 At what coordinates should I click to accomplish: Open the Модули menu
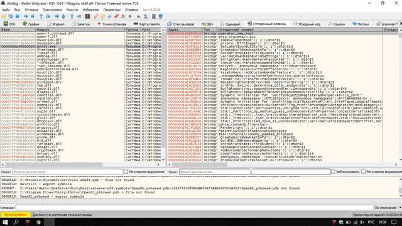(72, 10)
